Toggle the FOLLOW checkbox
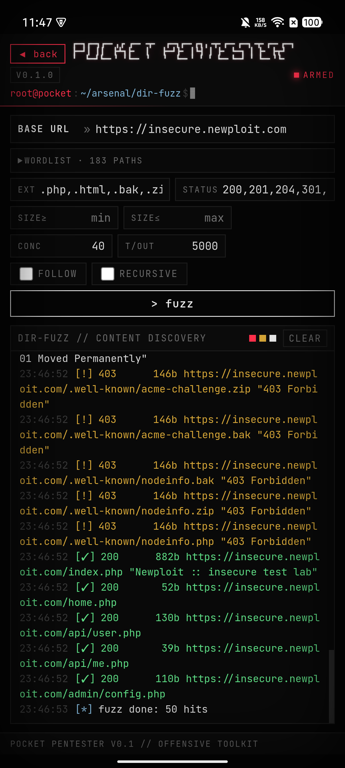 click(x=26, y=274)
